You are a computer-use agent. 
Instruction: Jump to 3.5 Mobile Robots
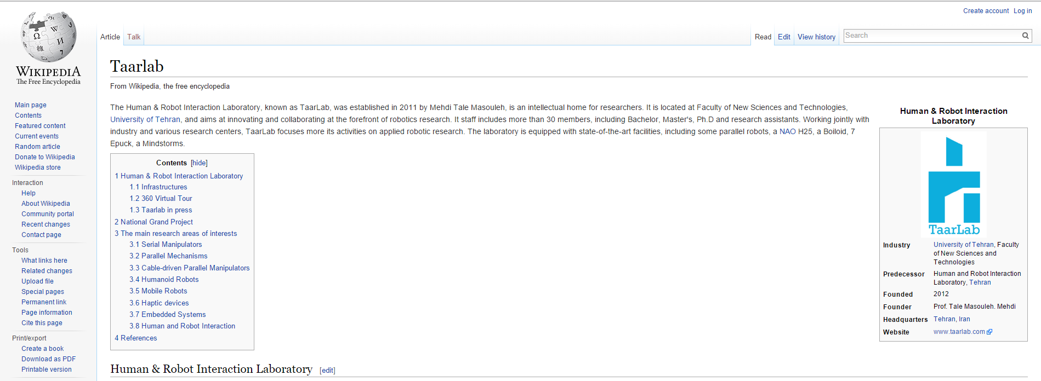158,291
